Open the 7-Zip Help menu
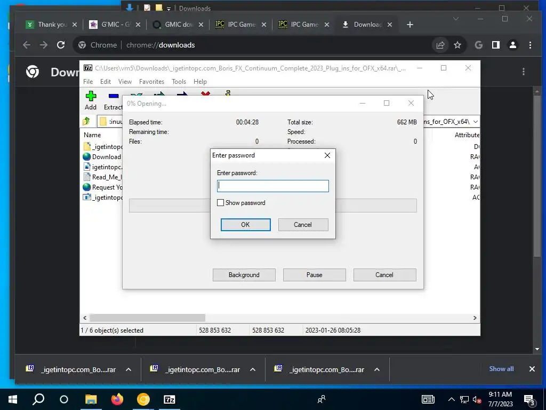The height and width of the screenshot is (410, 546). coord(200,81)
